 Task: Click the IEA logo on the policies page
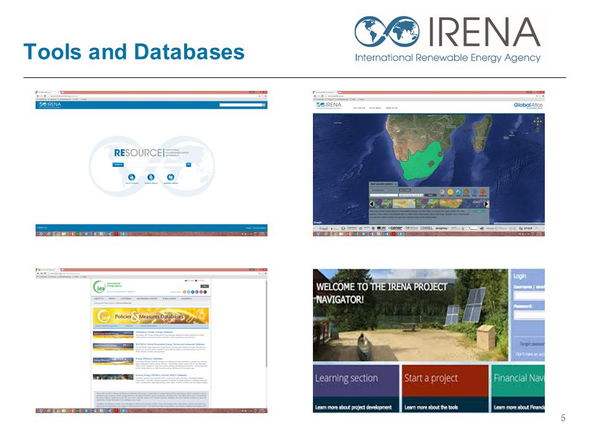(x=99, y=287)
